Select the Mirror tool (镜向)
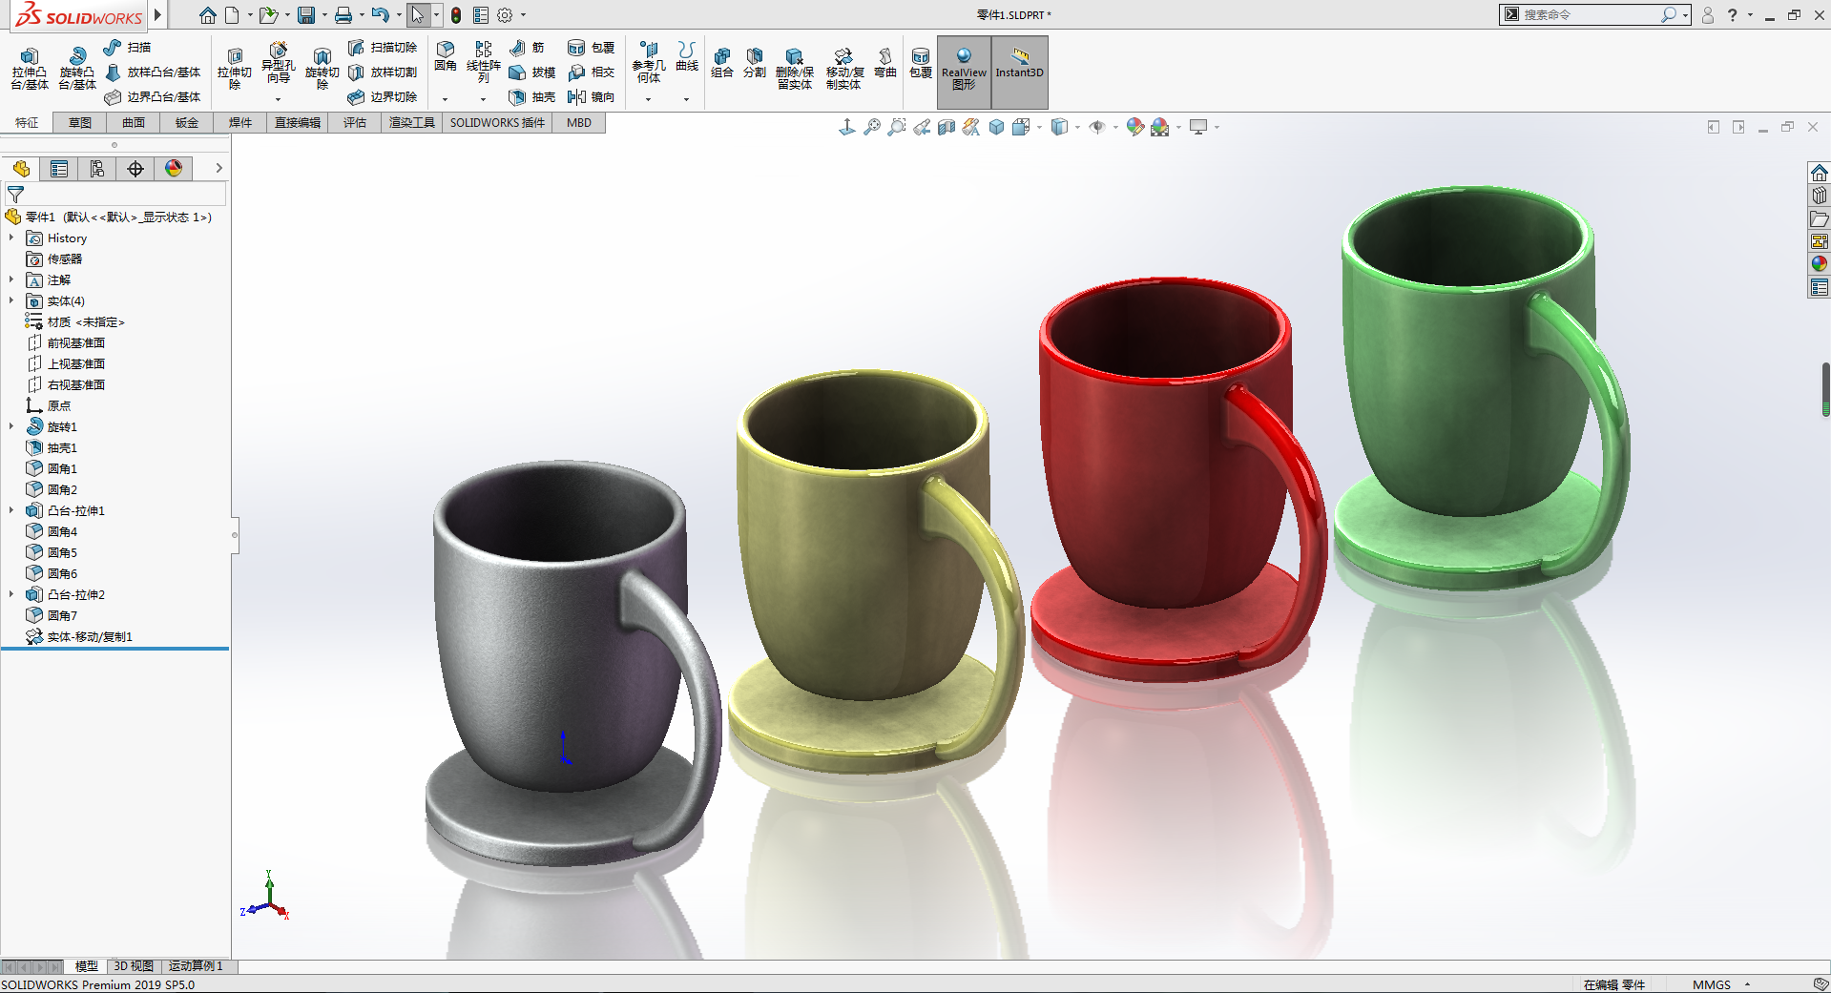1831x993 pixels. tap(591, 97)
